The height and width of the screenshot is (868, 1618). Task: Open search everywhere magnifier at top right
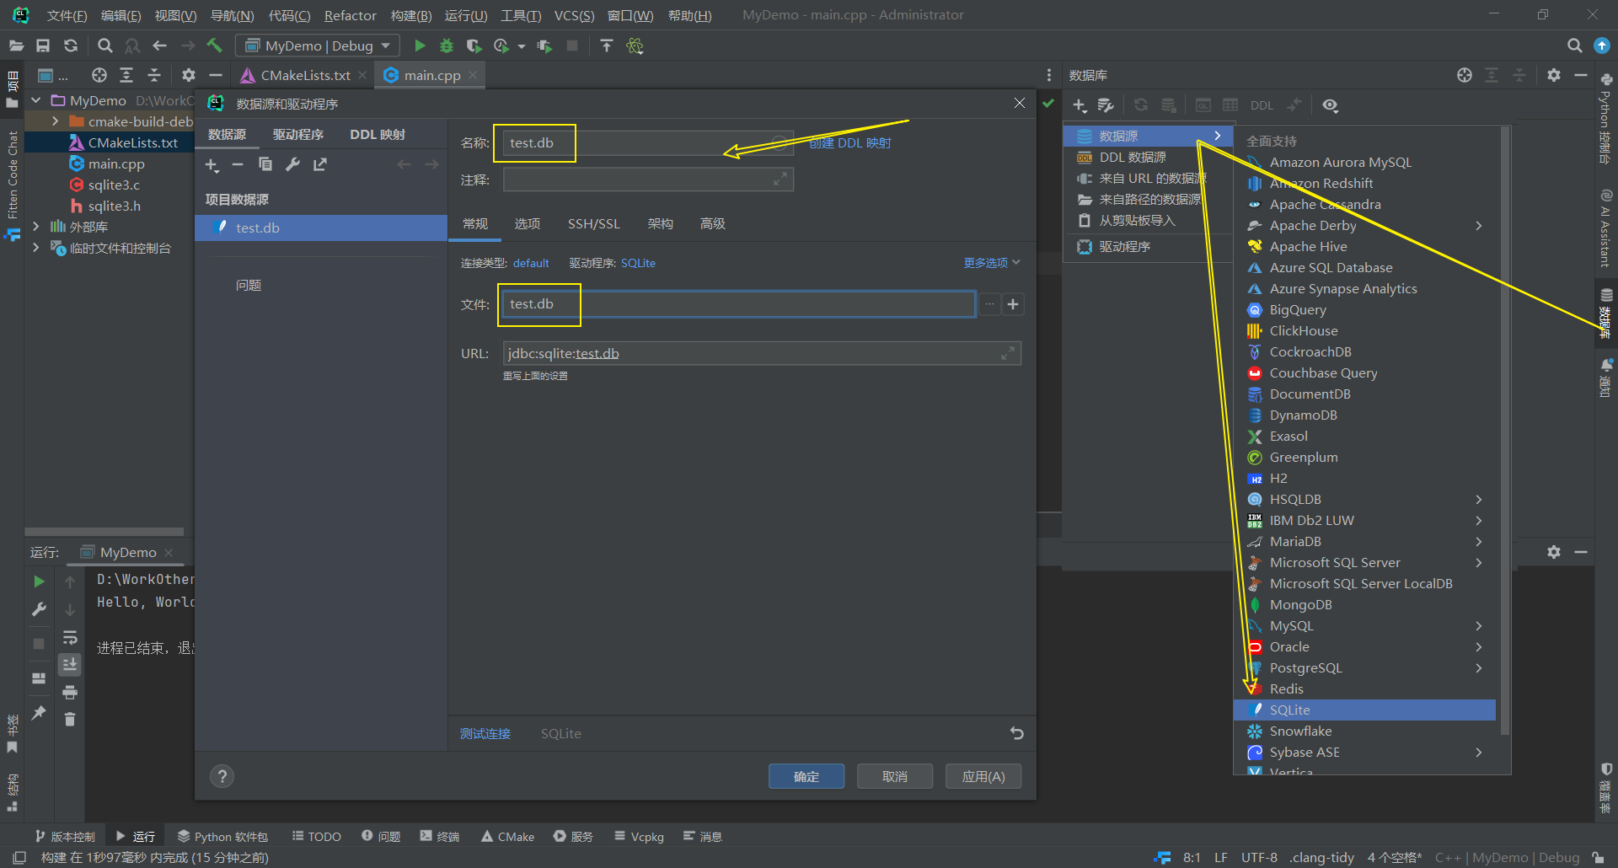[1574, 46]
